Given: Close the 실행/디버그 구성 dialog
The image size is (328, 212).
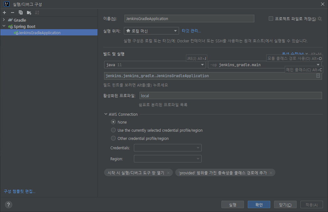Looking at the screenshot, I should [323, 4].
